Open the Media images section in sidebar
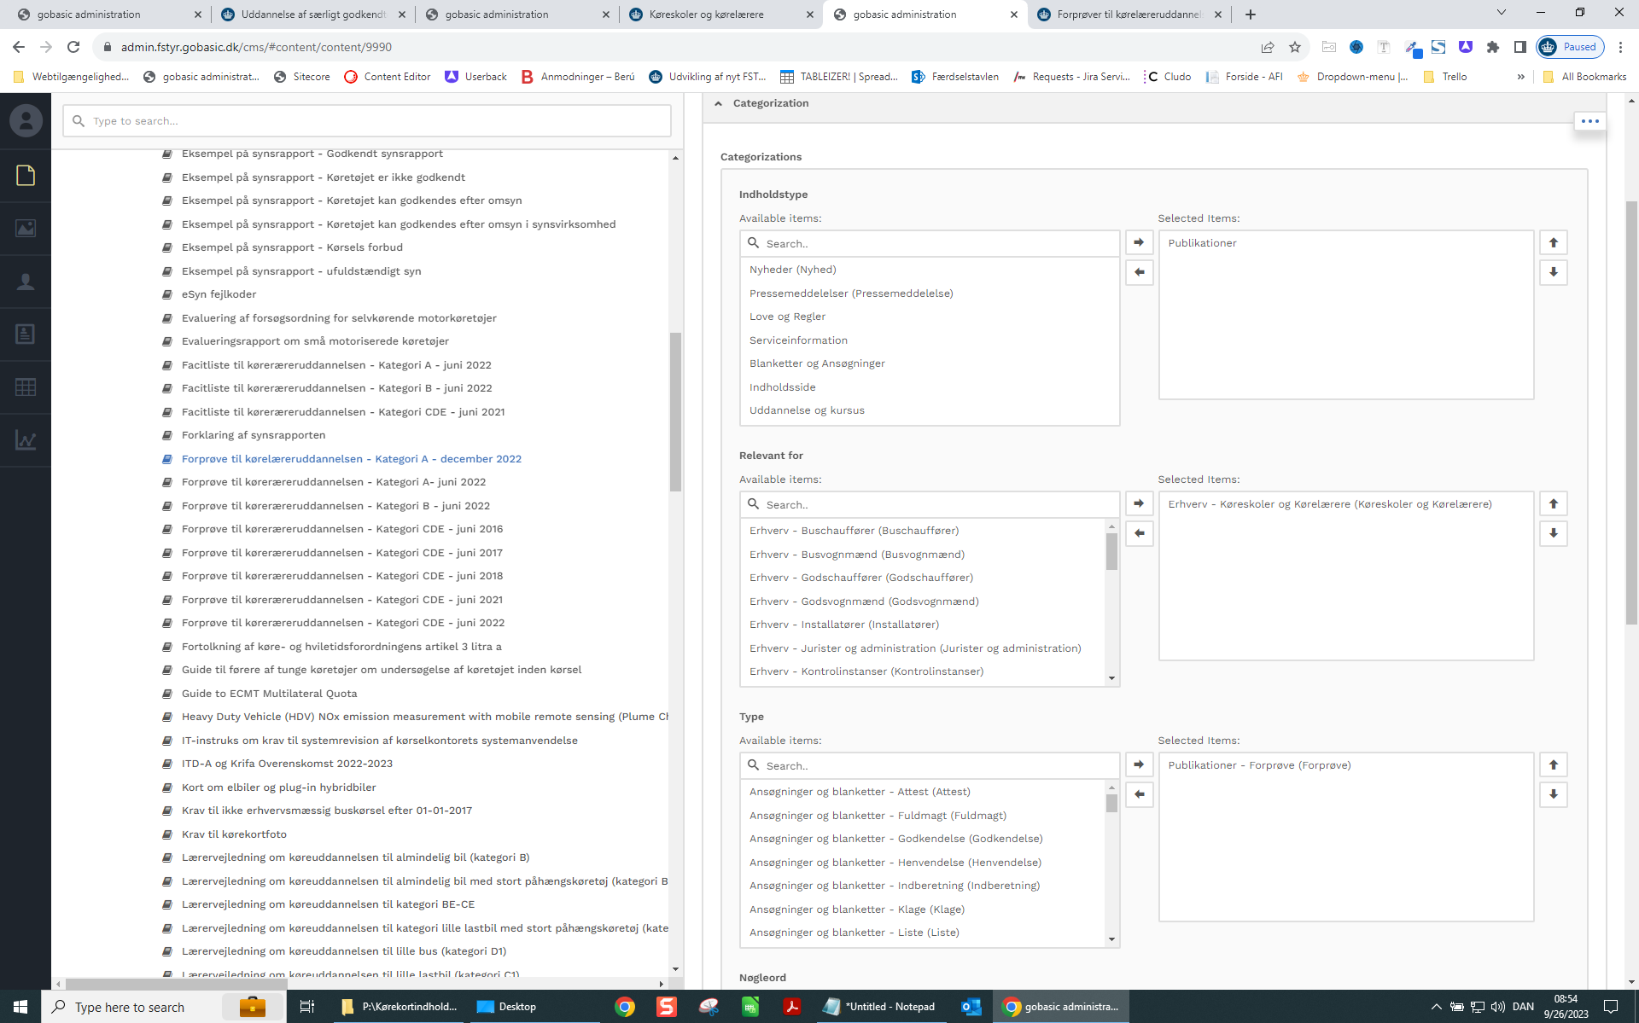 (26, 229)
